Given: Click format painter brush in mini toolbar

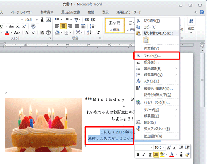Looking at the screenshot, I should (x=187, y=155).
